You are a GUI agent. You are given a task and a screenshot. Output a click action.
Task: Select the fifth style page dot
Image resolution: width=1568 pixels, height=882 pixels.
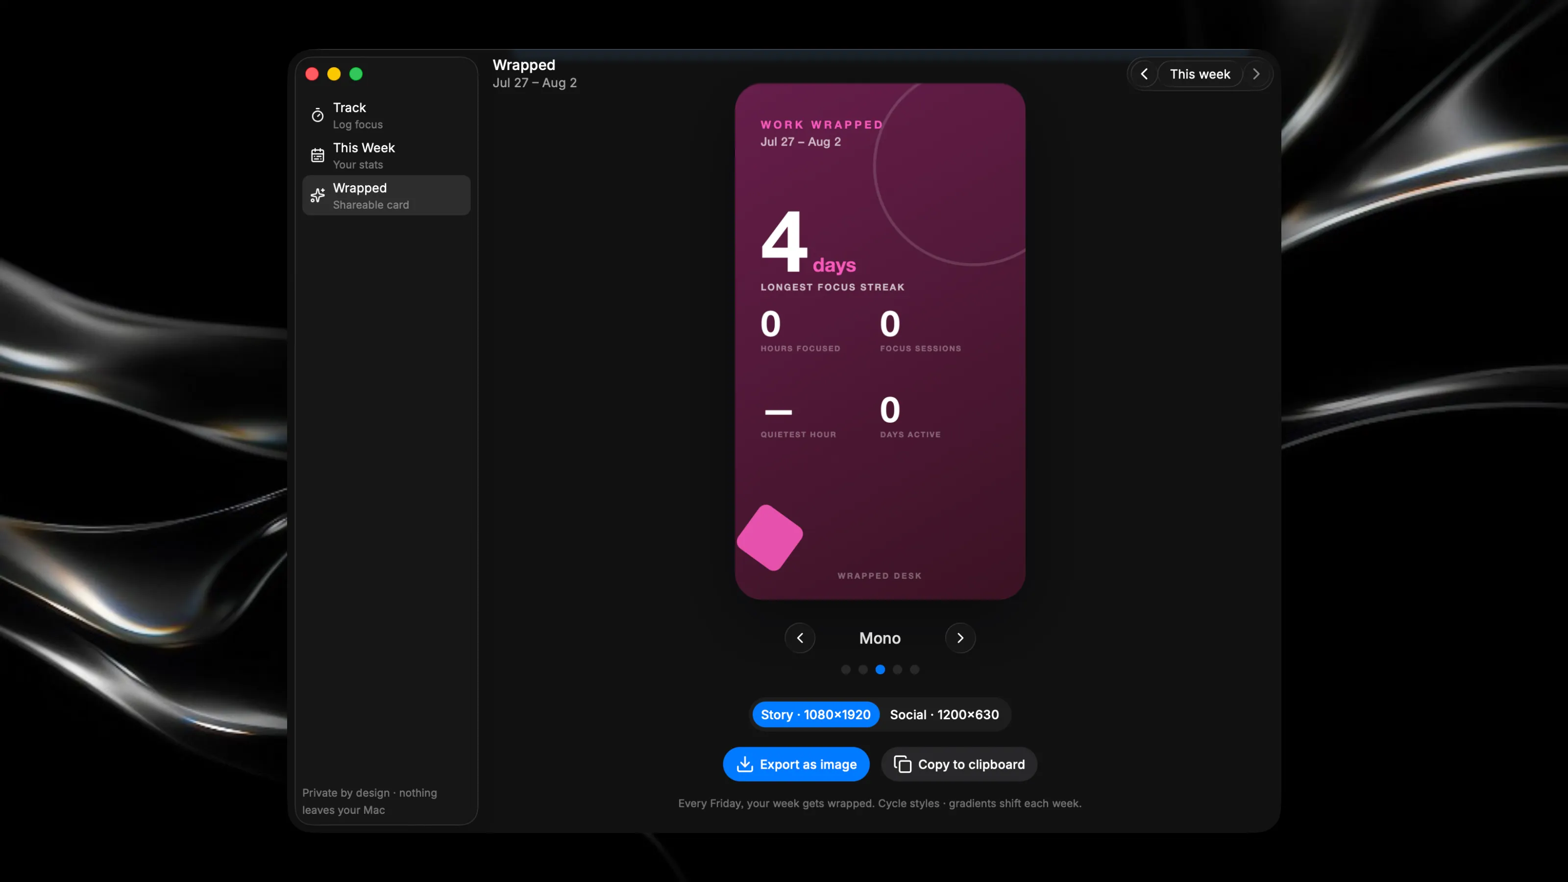(x=914, y=669)
